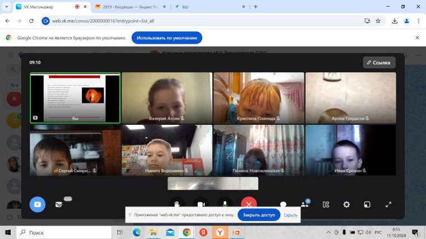Screen dimensions: 426x239
Task: Open the call chat bubble
Action: (x=283, y=204)
